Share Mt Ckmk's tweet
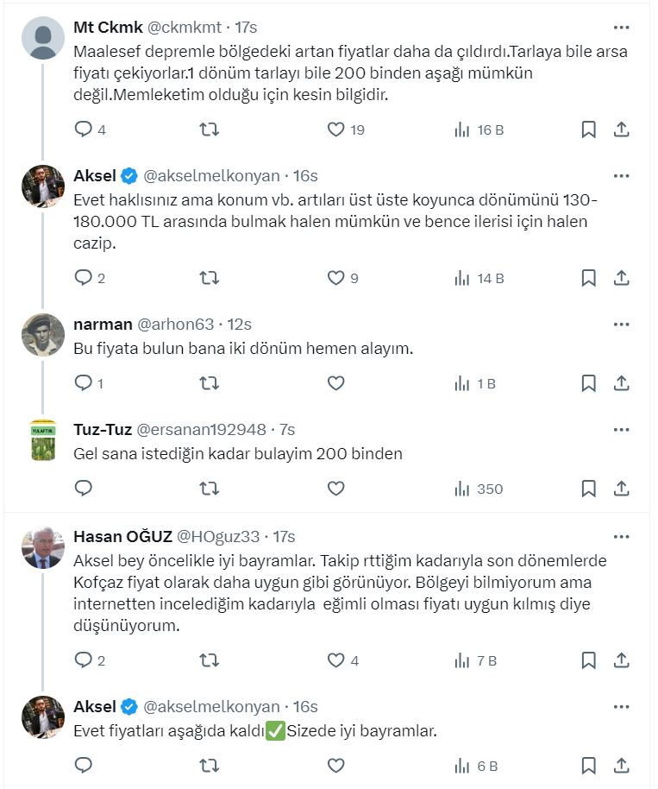Viewport: 658px width, 789px height. (x=621, y=129)
